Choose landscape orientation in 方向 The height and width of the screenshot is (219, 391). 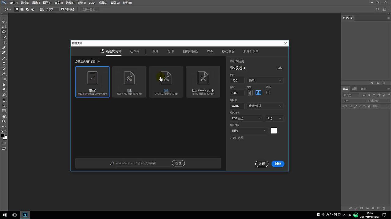tap(258, 93)
